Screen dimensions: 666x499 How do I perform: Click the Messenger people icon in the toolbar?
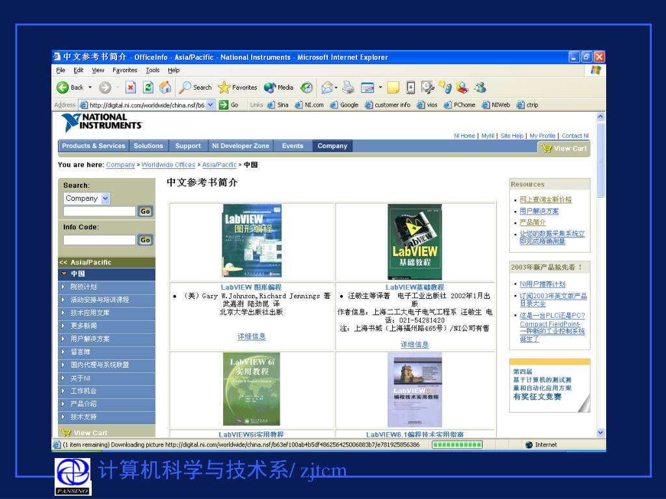481,88
